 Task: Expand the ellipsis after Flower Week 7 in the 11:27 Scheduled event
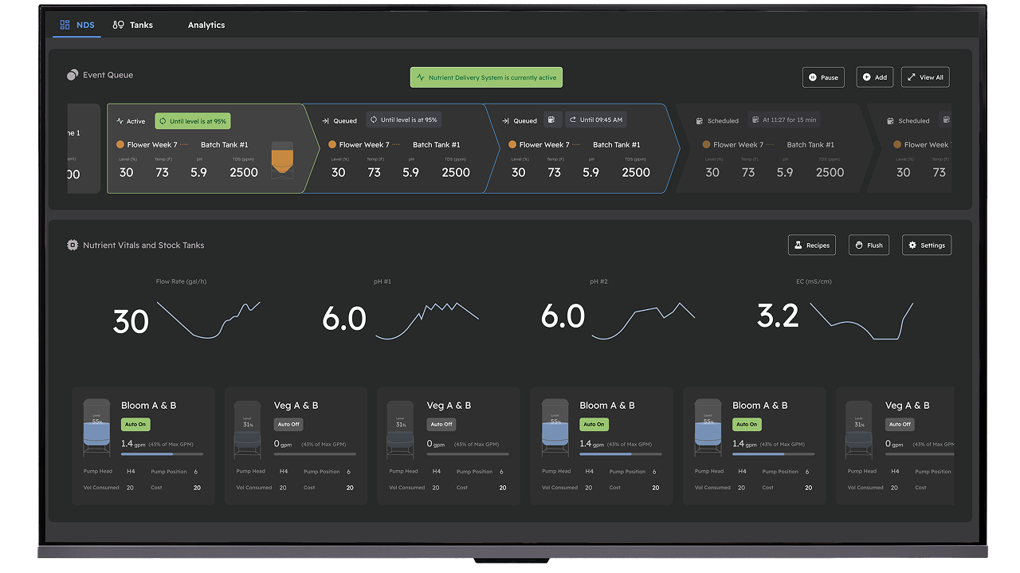(x=771, y=145)
